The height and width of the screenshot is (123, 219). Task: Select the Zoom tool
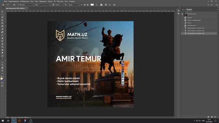click(x=2, y=71)
